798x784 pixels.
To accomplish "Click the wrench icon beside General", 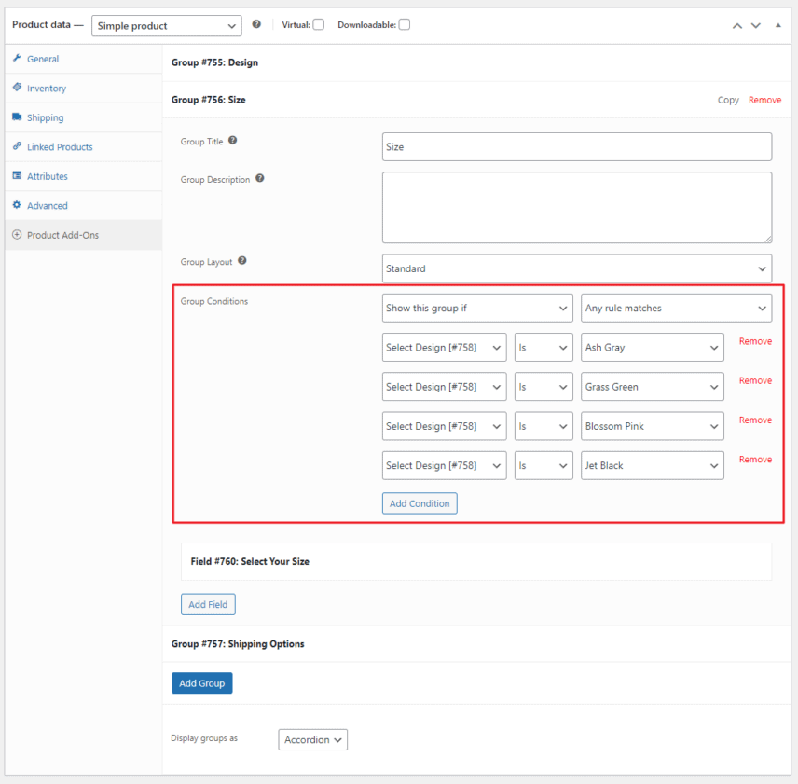I will click(x=17, y=59).
